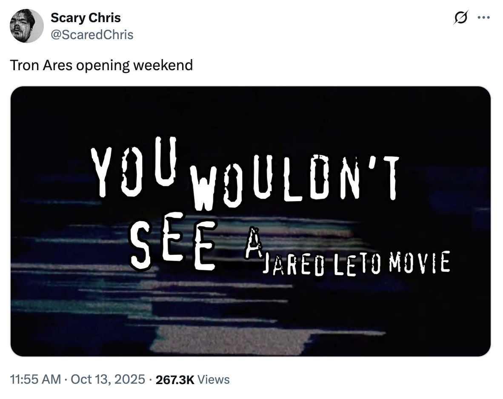This screenshot has width=503, height=399.
Task: Click the Views label
Action: pyautogui.click(x=214, y=379)
